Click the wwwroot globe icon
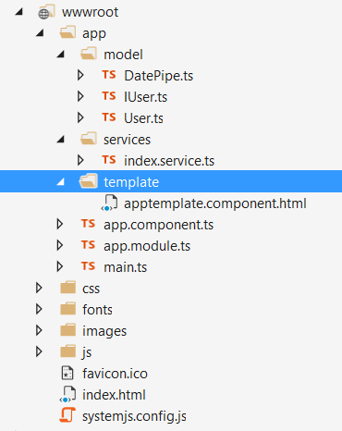The height and width of the screenshot is (431, 342). 46,12
